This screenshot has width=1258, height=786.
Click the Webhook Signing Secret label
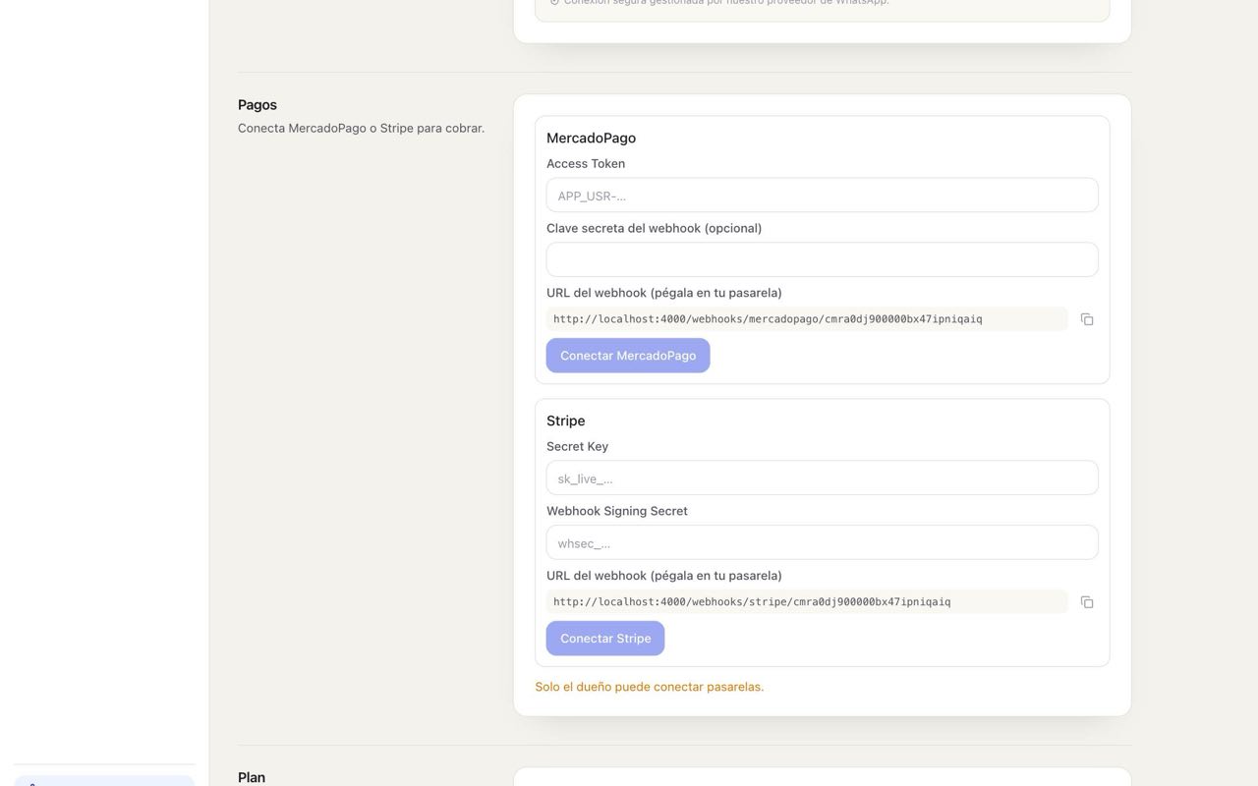click(x=617, y=511)
